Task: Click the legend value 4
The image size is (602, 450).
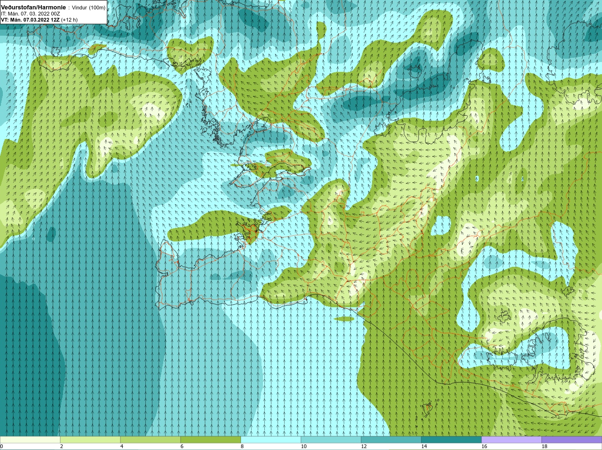Action: click(122, 446)
